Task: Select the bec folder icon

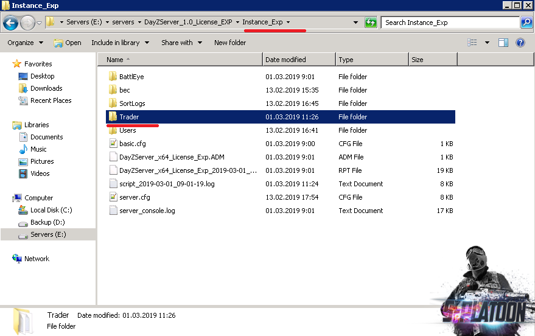Action: (x=113, y=90)
